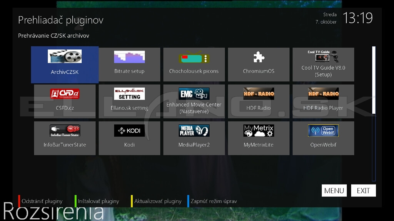Launch the HDF Radio plugin icon
The image size is (394, 221).
259,94
